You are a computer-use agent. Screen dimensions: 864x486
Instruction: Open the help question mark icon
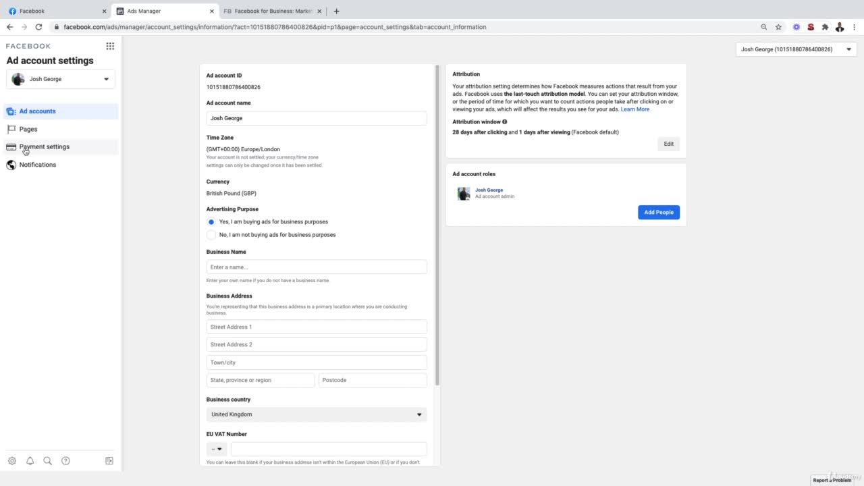pos(65,461)
